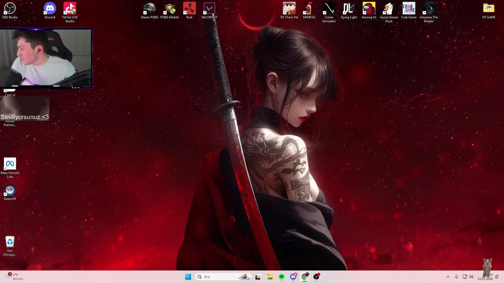Select the Steam PUBG desktop icon
504x283 pixels.
click(150, 11)
